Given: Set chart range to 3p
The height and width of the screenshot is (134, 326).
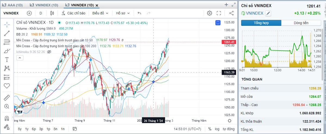Looking at the screenshot, I should click(x=41, y=129).
